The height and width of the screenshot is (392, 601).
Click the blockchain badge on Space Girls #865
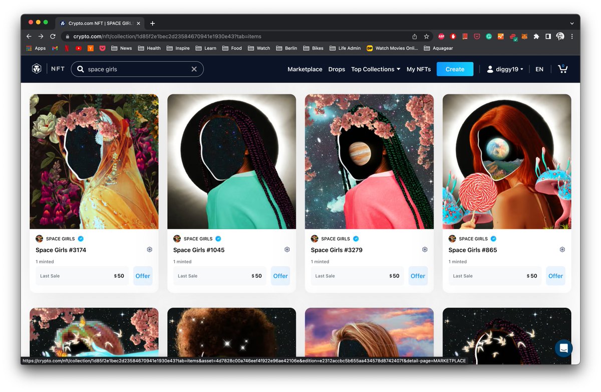point(562,249)
